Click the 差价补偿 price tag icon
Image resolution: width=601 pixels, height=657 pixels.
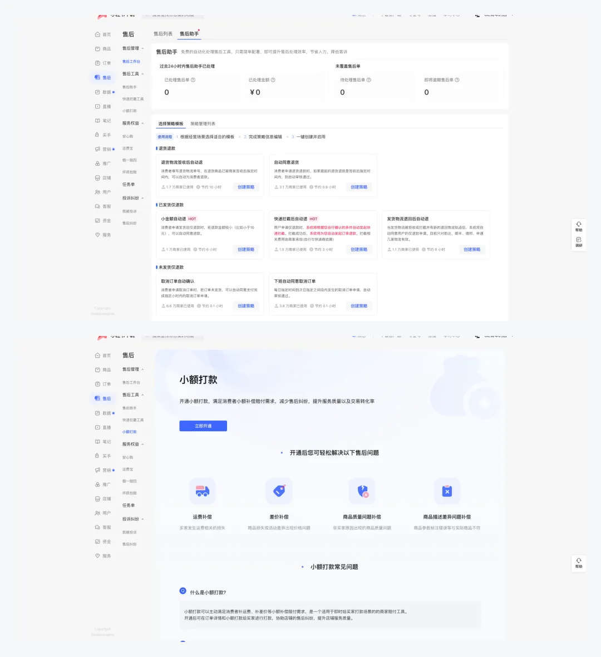[x=279, y=491]
